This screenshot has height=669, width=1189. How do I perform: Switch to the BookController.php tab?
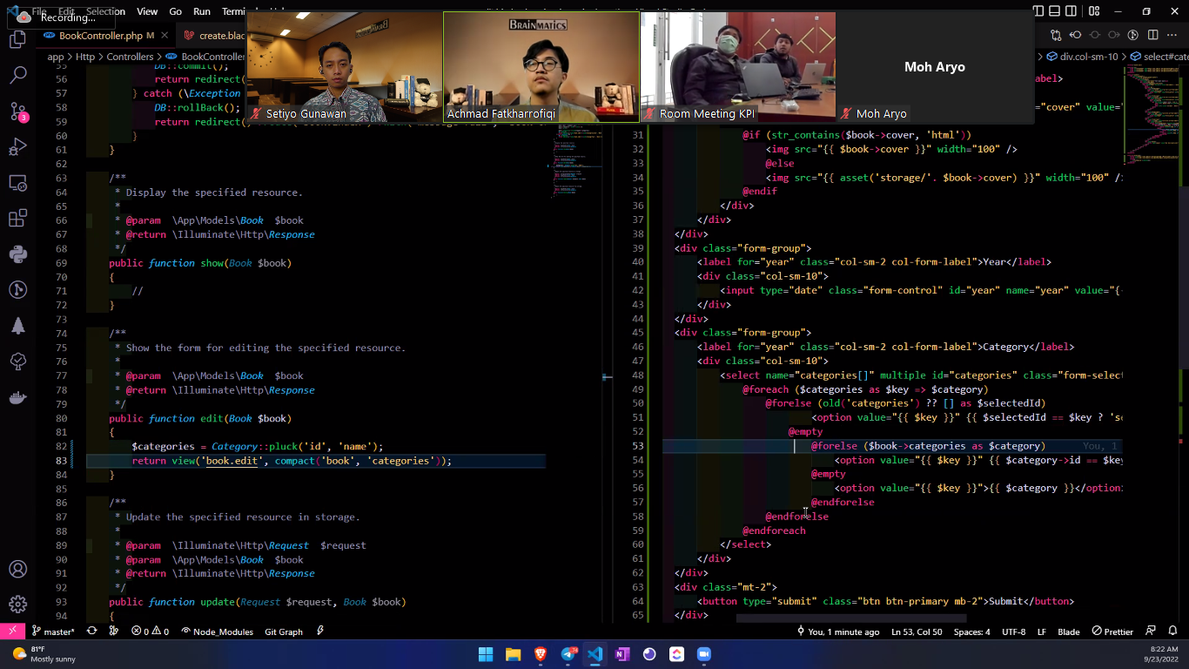tap(100, 36)
